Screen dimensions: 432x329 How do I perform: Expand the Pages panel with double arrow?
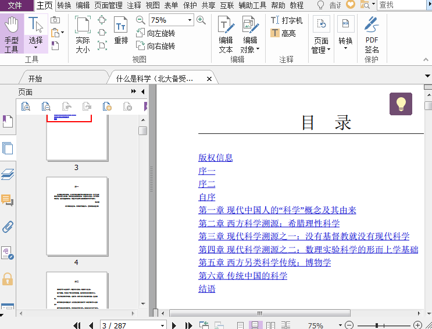click(134, 91)
